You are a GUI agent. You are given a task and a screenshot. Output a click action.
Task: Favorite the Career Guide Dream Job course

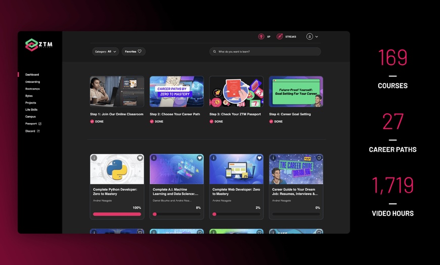click(319, 158)
